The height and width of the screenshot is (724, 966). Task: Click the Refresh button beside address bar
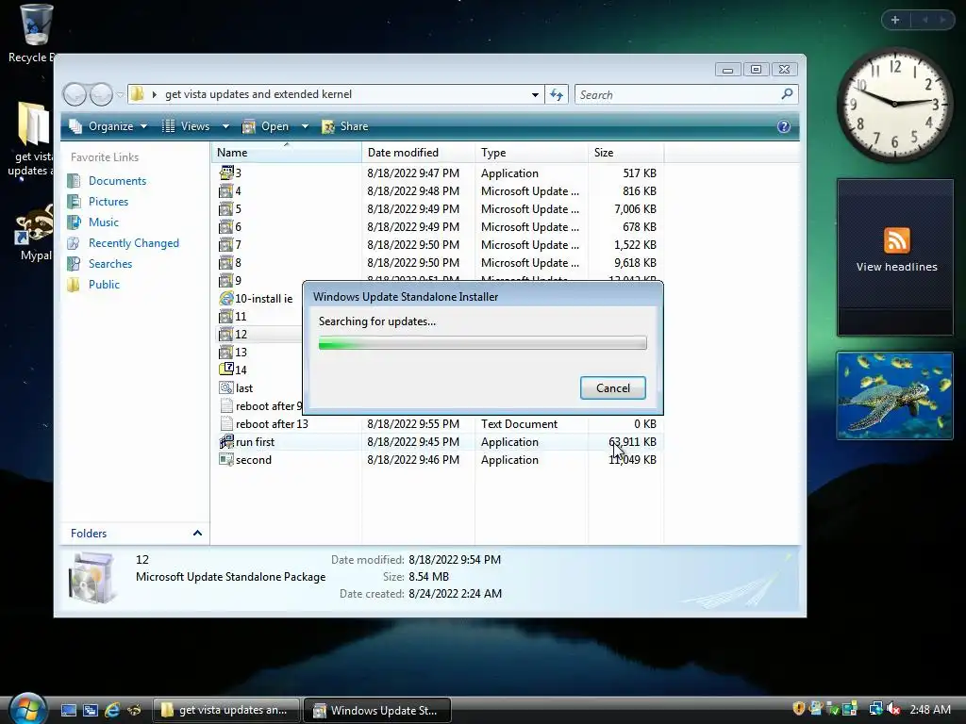pyautogui.click(x=557, y=94)
